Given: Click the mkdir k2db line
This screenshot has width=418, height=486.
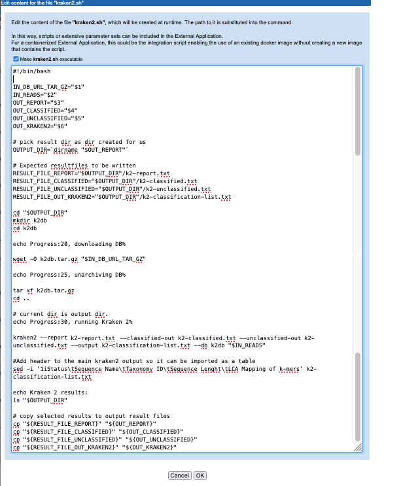Looking at the screenshot, I should click(x=29, y=220).
